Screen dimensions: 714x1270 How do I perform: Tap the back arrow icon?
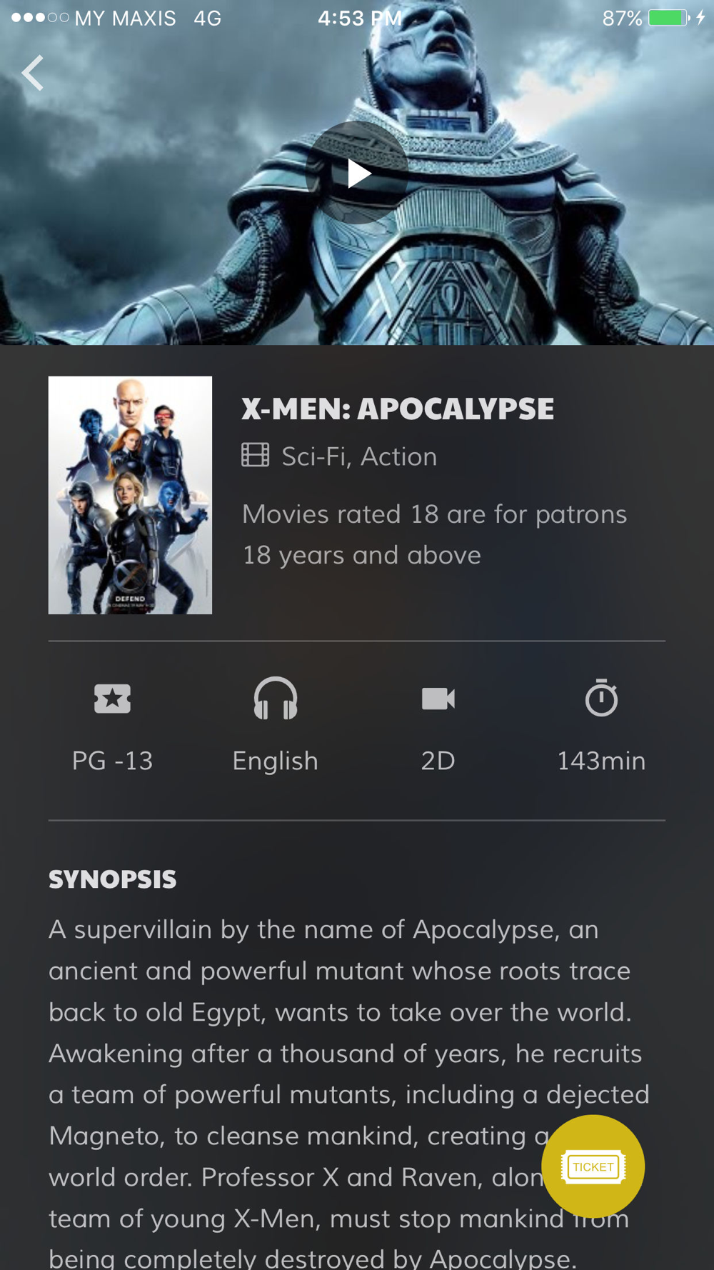click(33, 73)
